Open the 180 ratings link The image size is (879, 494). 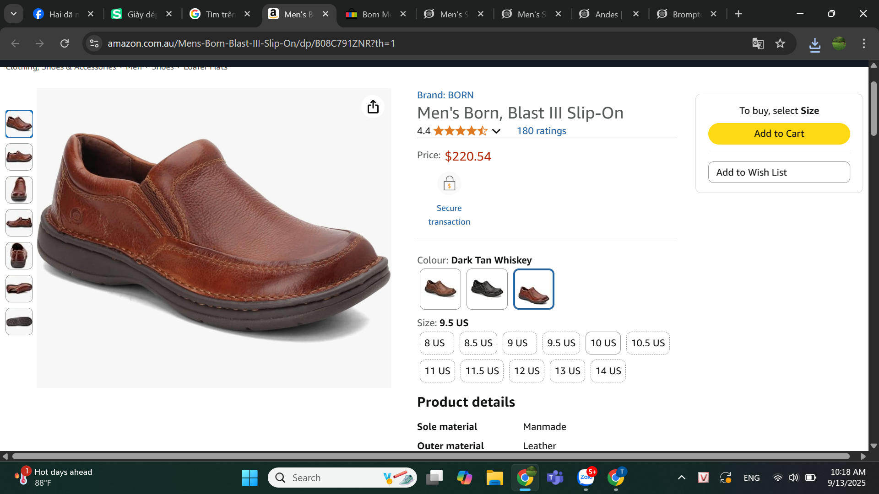[x=541, y=131]
